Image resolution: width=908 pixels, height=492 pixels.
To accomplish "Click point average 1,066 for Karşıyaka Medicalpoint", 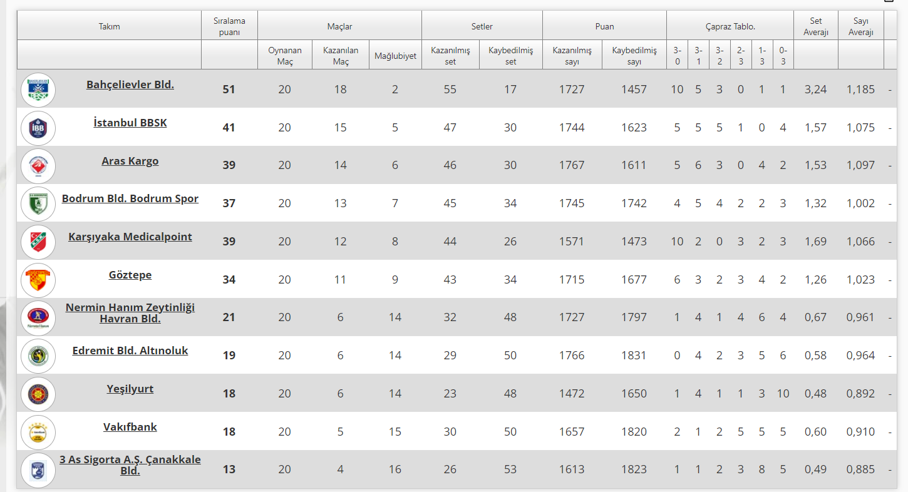I will click(x=861, y=242).
